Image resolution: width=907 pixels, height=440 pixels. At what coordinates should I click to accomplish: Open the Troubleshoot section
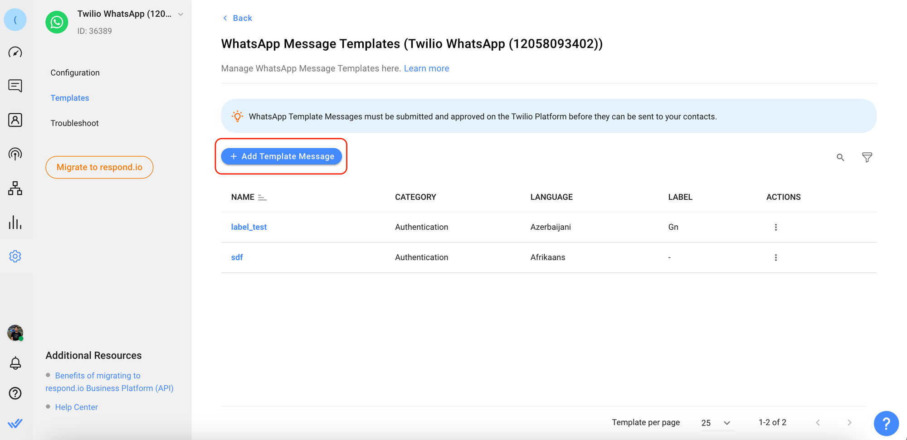coord(75,123)
